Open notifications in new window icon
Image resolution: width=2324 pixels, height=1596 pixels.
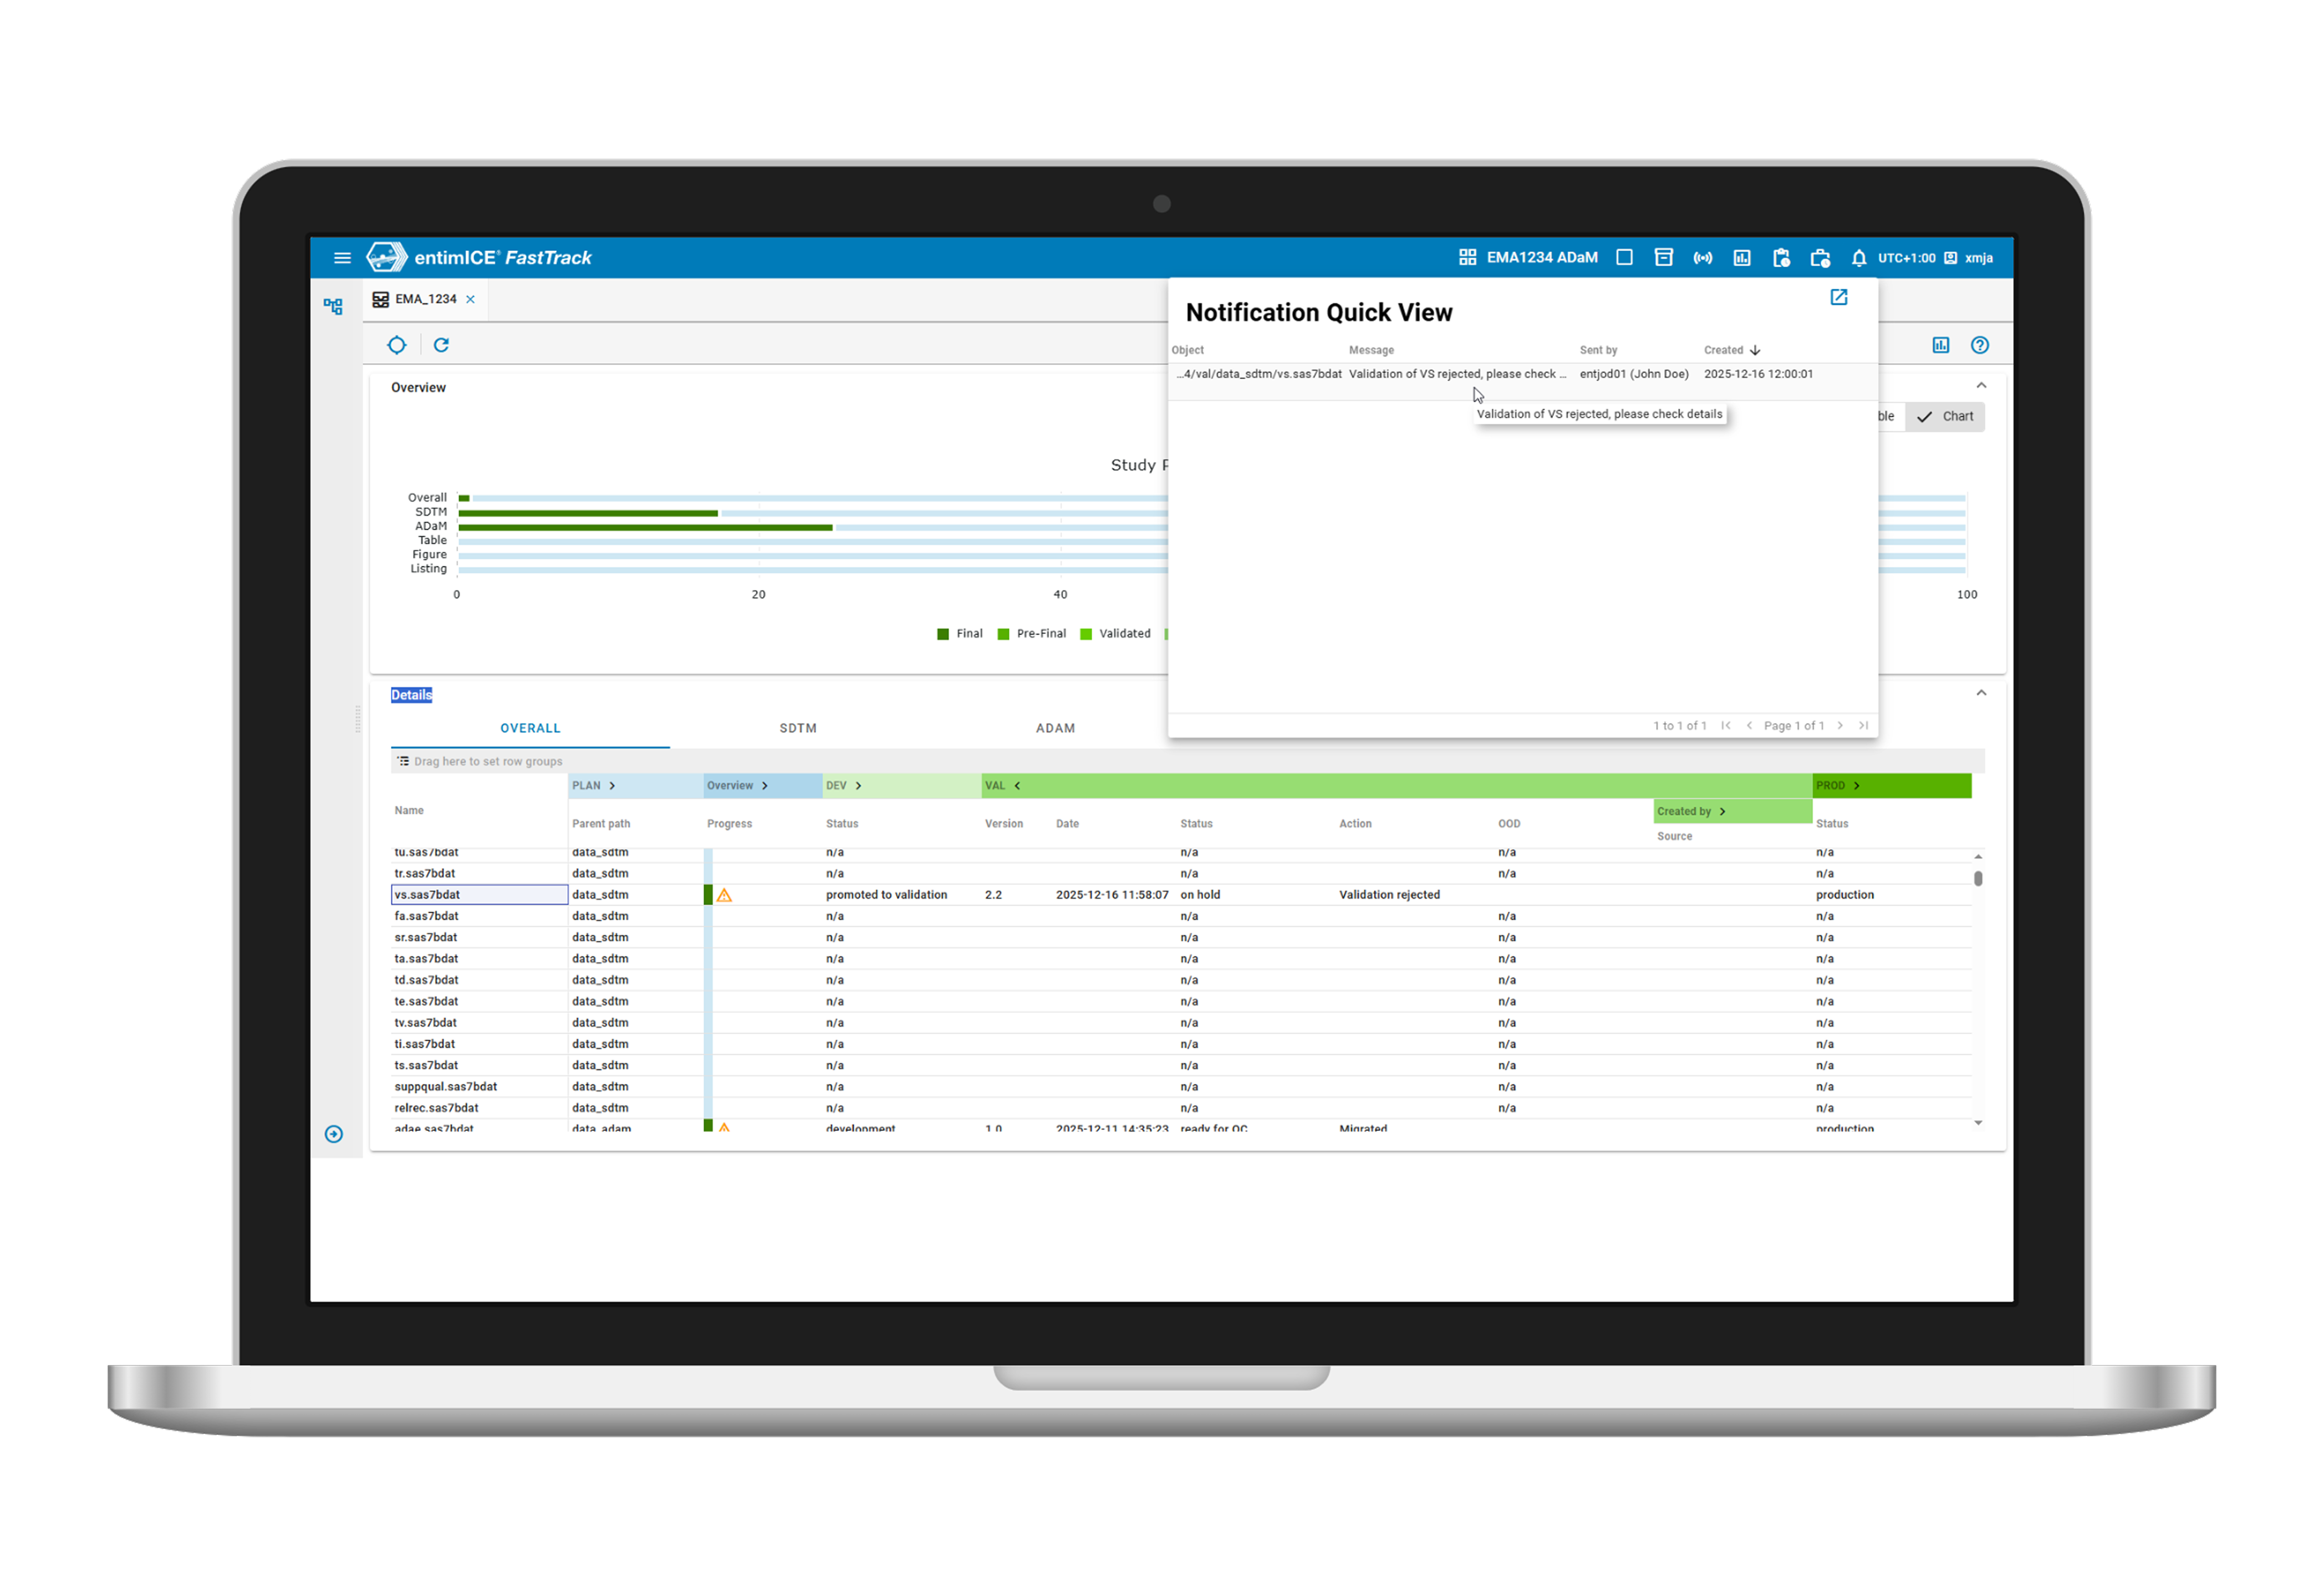(1838, 297)
